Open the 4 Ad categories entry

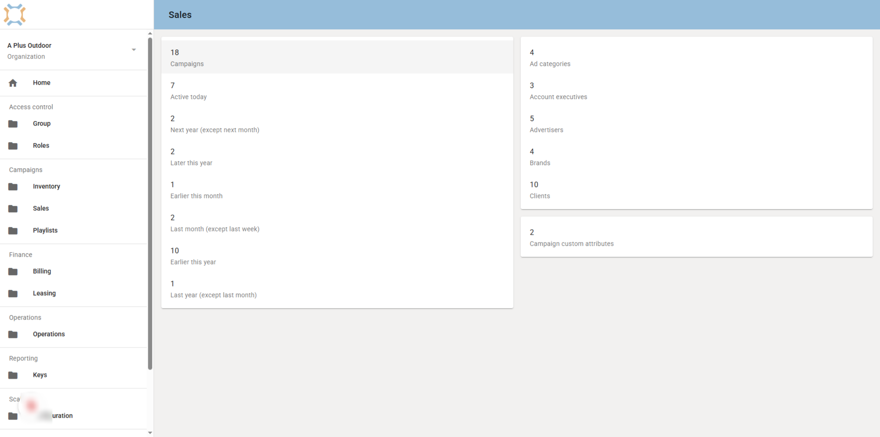[x=697, y=57]
